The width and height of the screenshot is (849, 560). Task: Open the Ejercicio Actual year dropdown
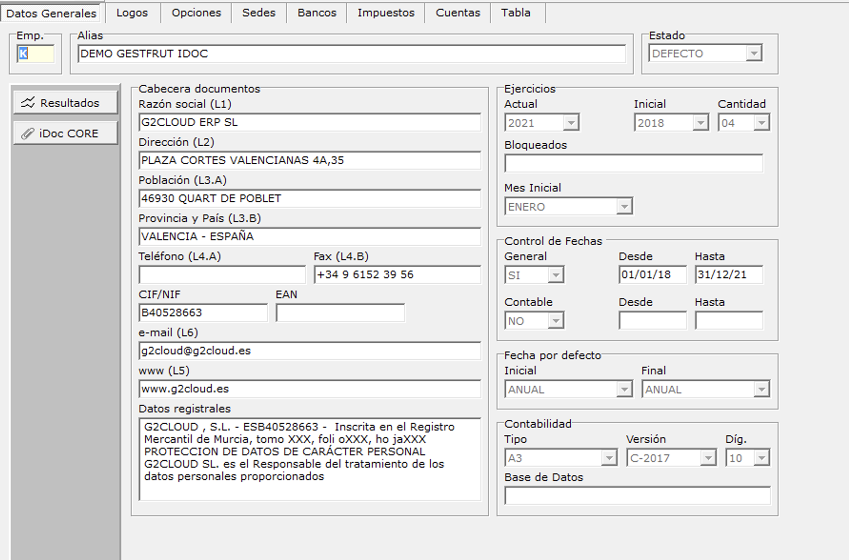(571, 123)
